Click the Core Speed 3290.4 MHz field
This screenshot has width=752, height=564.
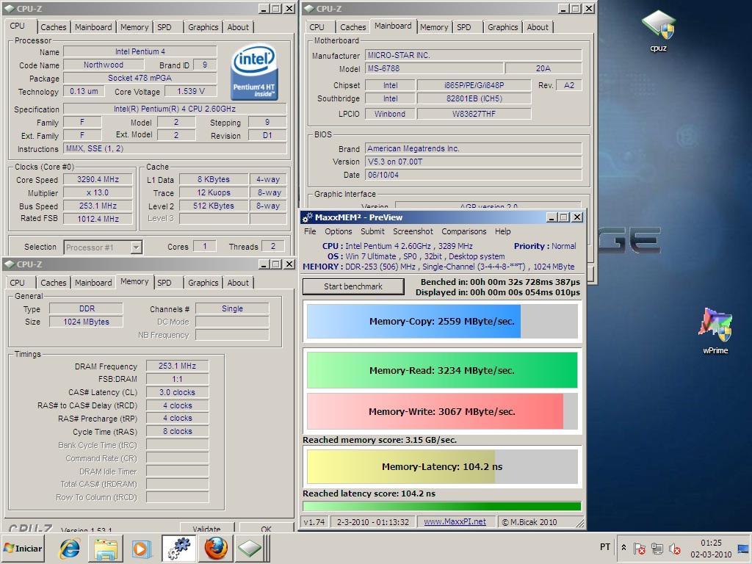(x=98, y=179)
